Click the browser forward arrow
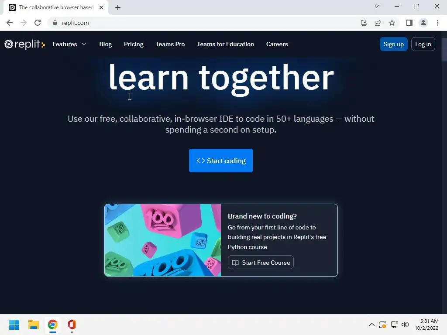The height and width of the screenshot is (335, 447). click(24, 23)
